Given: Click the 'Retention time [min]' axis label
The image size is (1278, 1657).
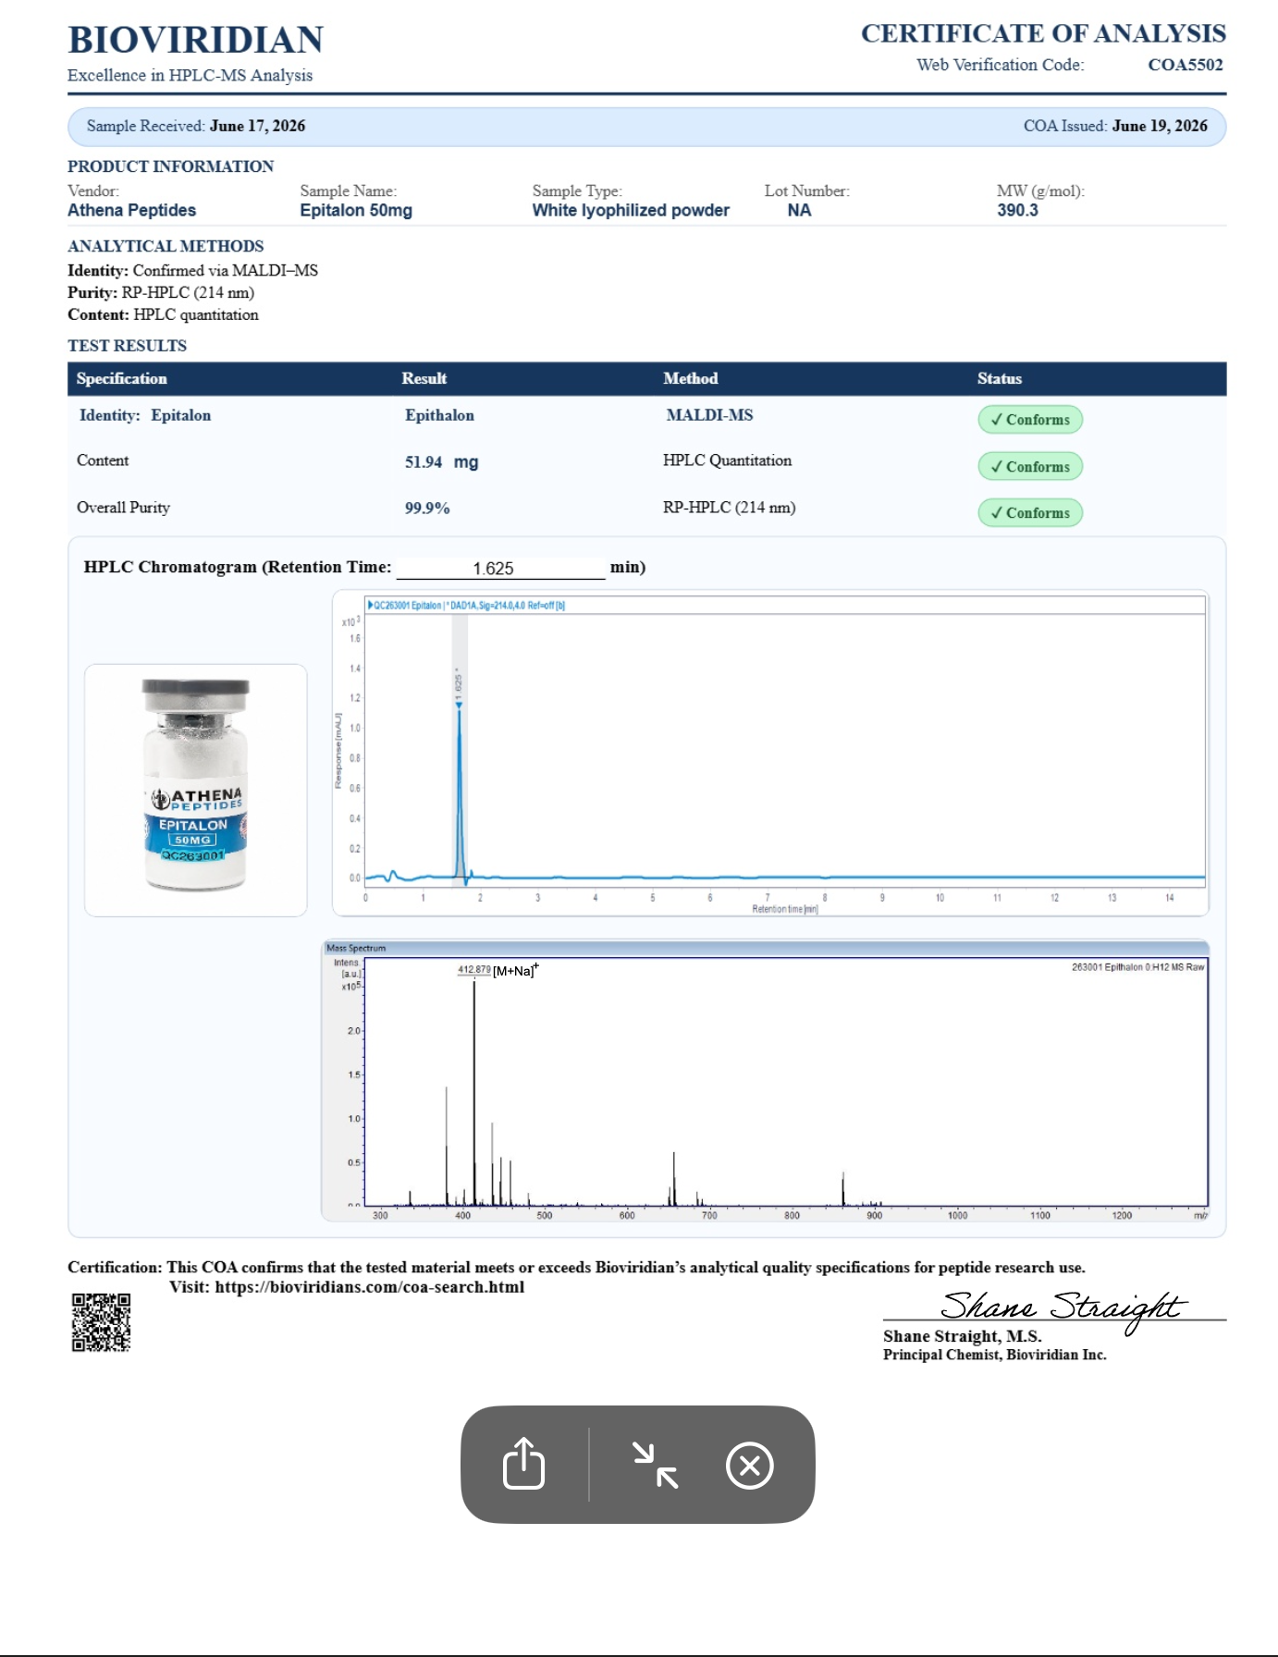Looking at the screenshot, I should (785, 909).
